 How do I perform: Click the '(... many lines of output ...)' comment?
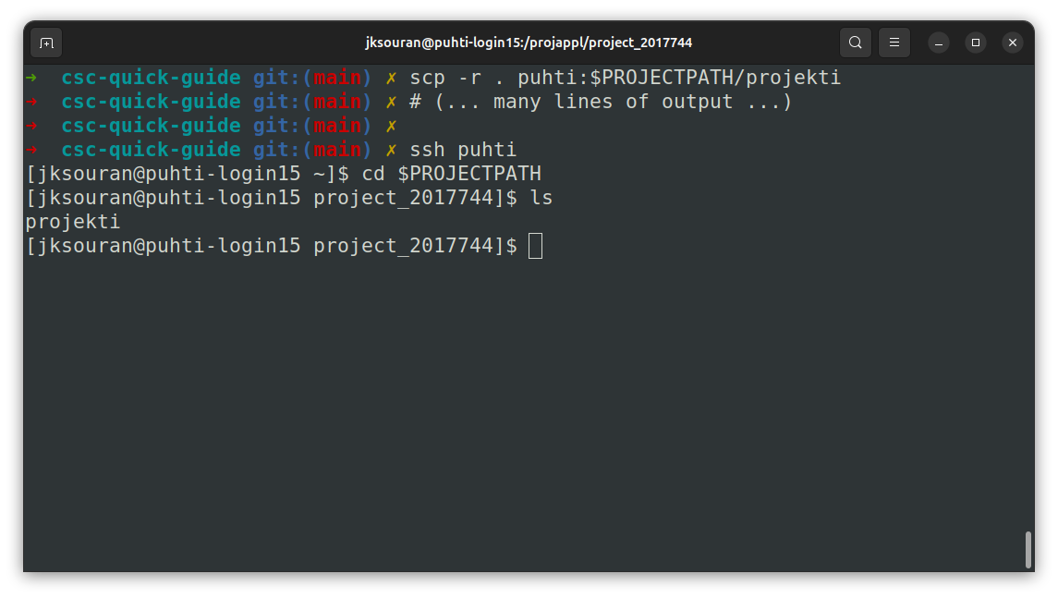click(x=613, y=102)
